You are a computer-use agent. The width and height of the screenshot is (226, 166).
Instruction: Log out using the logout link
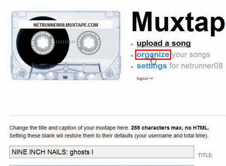pos(142,78)
